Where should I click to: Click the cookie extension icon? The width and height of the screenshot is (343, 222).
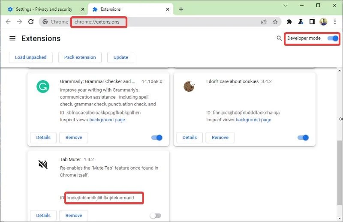click(189, 86)
